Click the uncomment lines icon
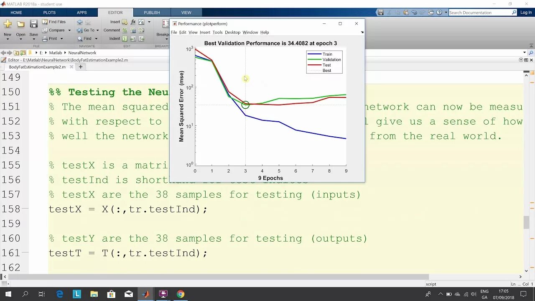This screenshot has width=535, height=301. pyautogui.click(x=133, y=30)
